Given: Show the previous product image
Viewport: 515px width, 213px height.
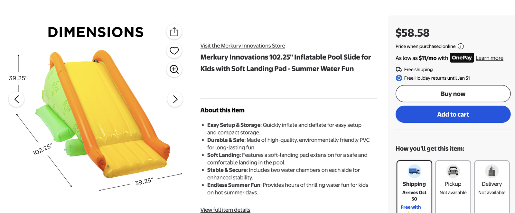Looking at the screenshot, I should click(16, 99).
